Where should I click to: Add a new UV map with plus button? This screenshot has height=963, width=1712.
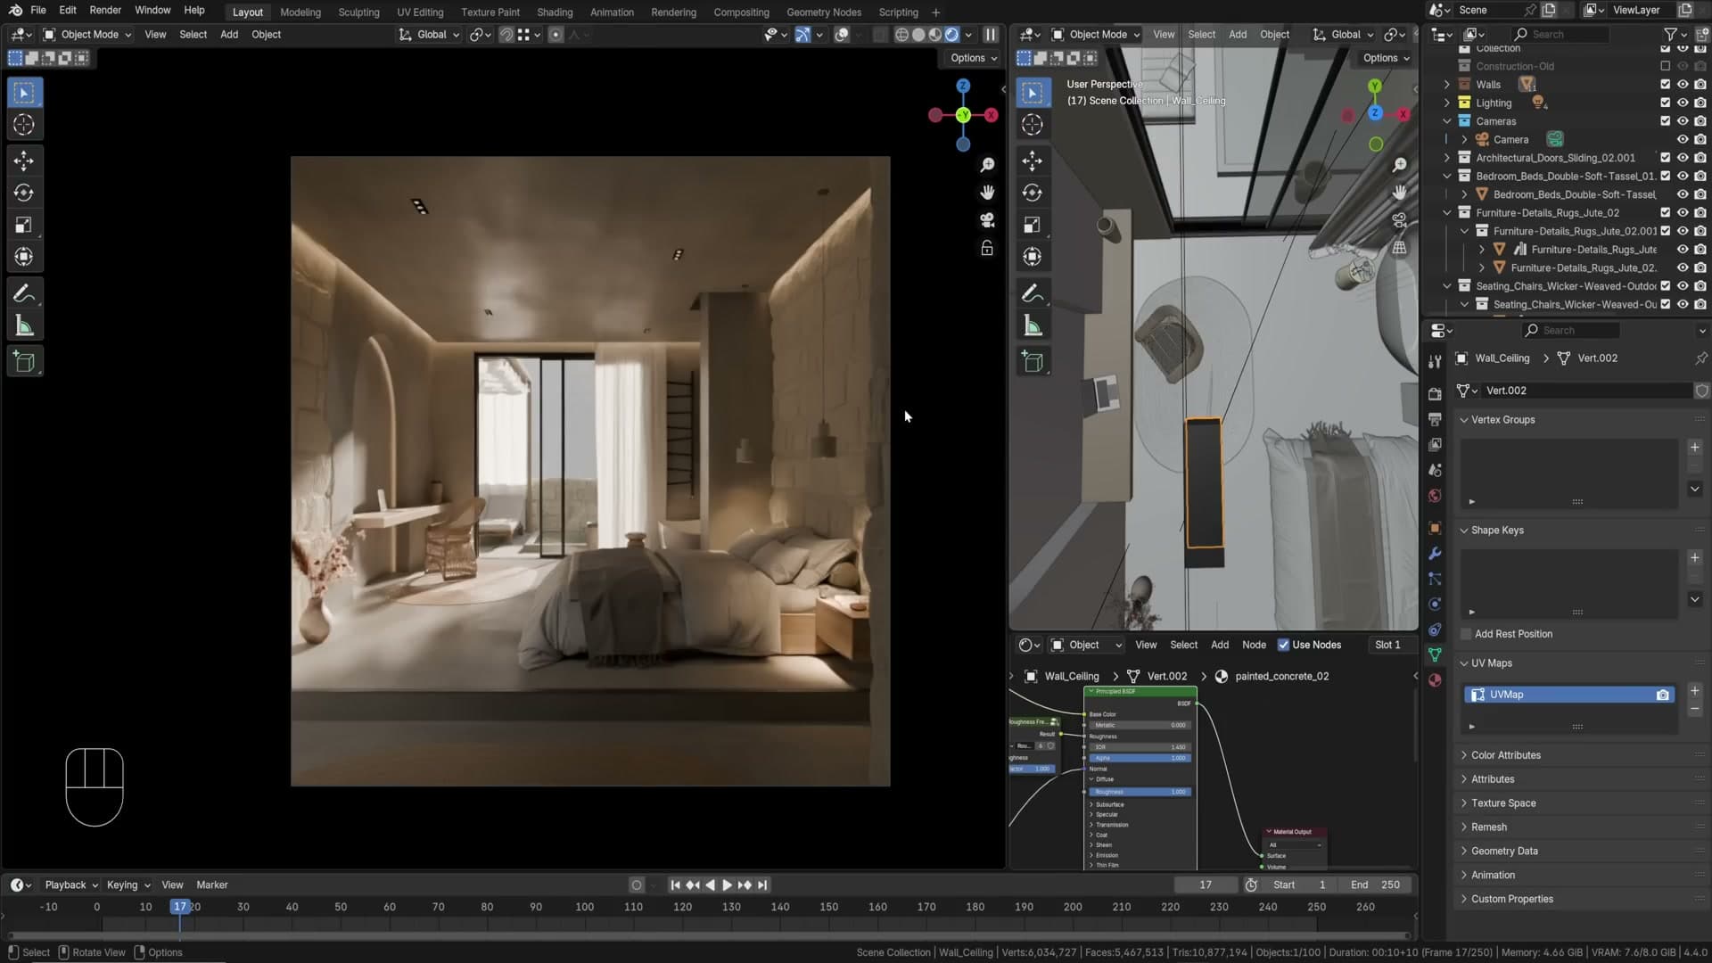(x=1694, y=691)
